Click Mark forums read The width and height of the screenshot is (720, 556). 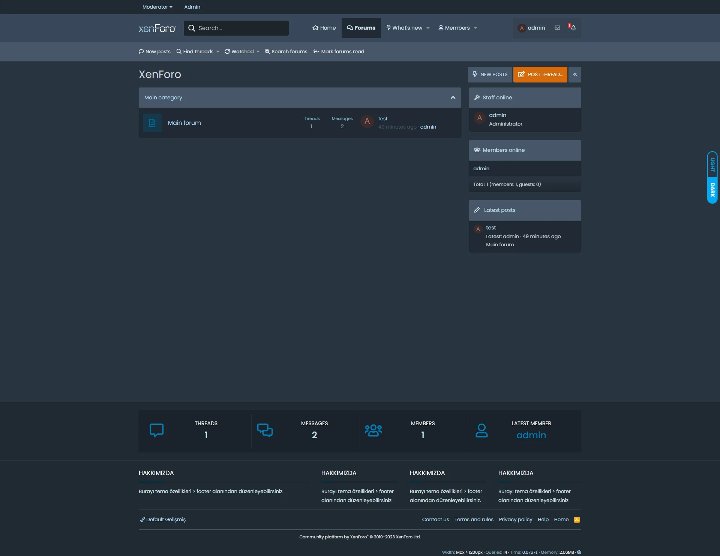[339, 51]
